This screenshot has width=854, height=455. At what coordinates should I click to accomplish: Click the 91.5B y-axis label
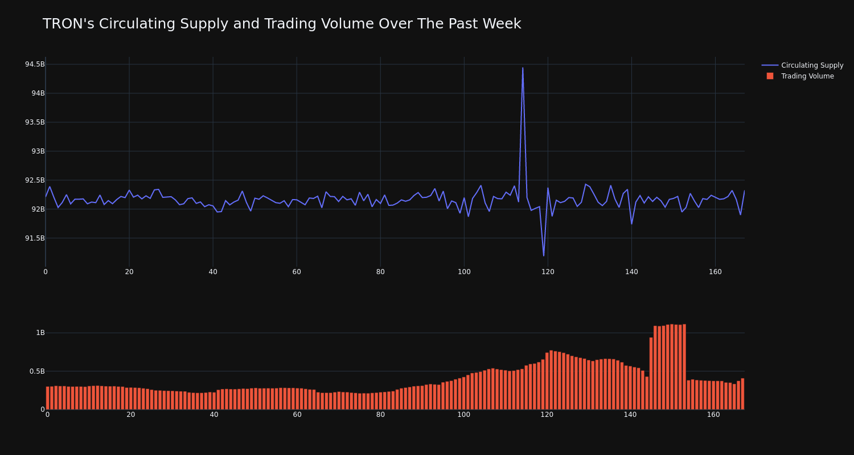(35, 238)
